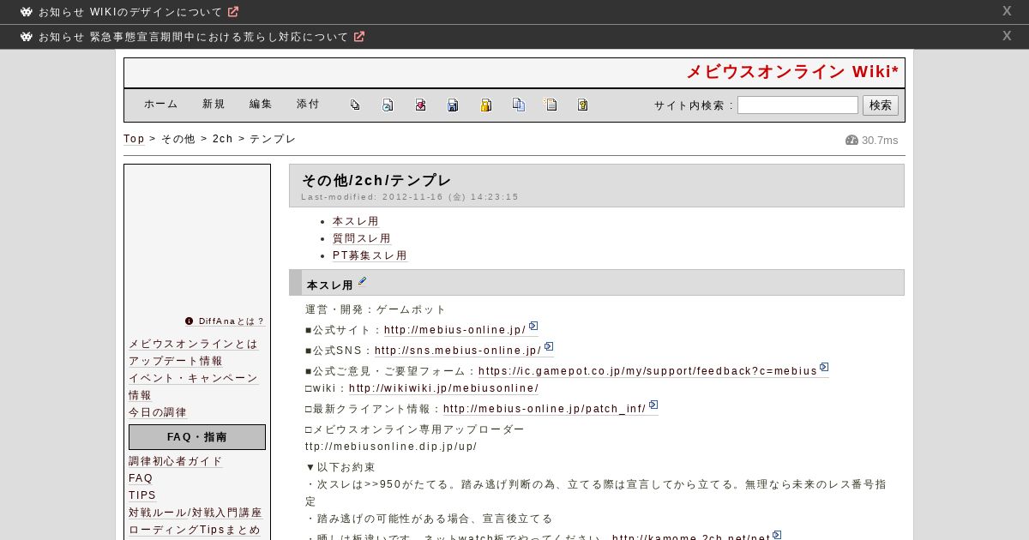Open the http://sns.mebius-online.jp/ link
This screenshot has height=540, width=1029.
click(x=458, y=351)
